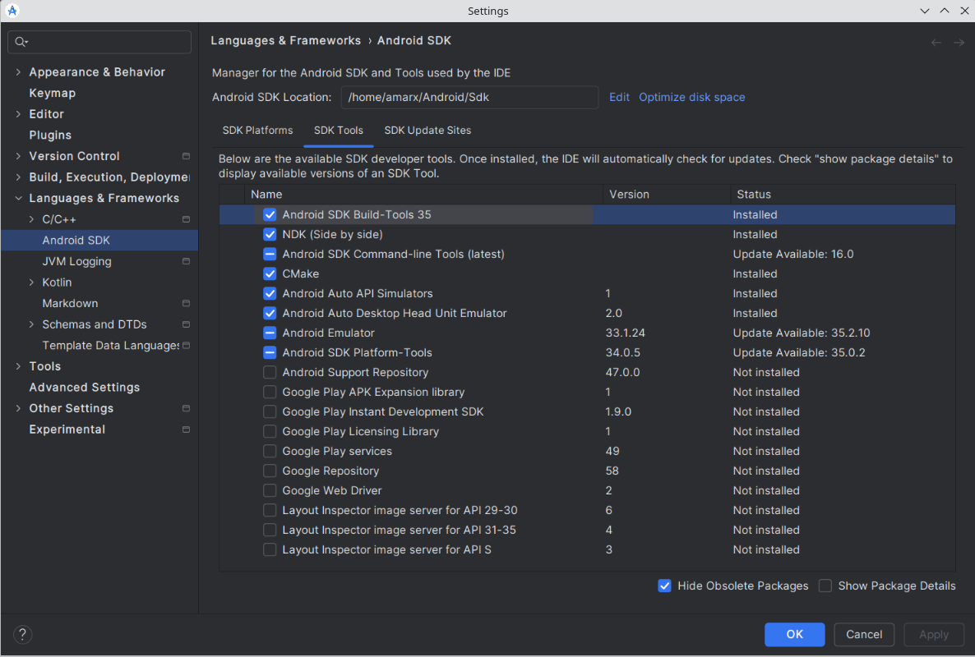Enable Show Package Details
The width and height of the screenshot is (975, 657).
[x=825, y=586]
